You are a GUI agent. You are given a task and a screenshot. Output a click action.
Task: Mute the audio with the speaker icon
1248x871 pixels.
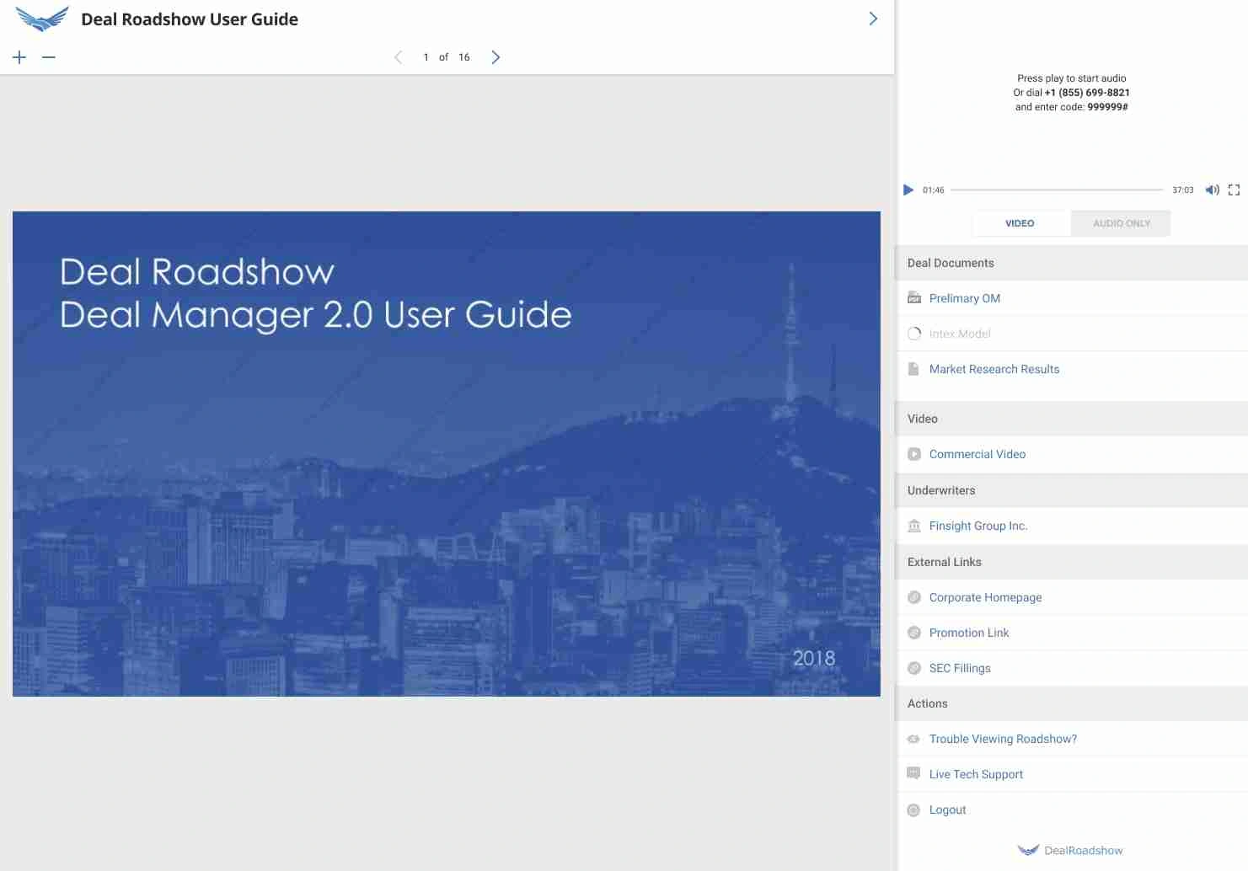click(x=1212, y=190)
